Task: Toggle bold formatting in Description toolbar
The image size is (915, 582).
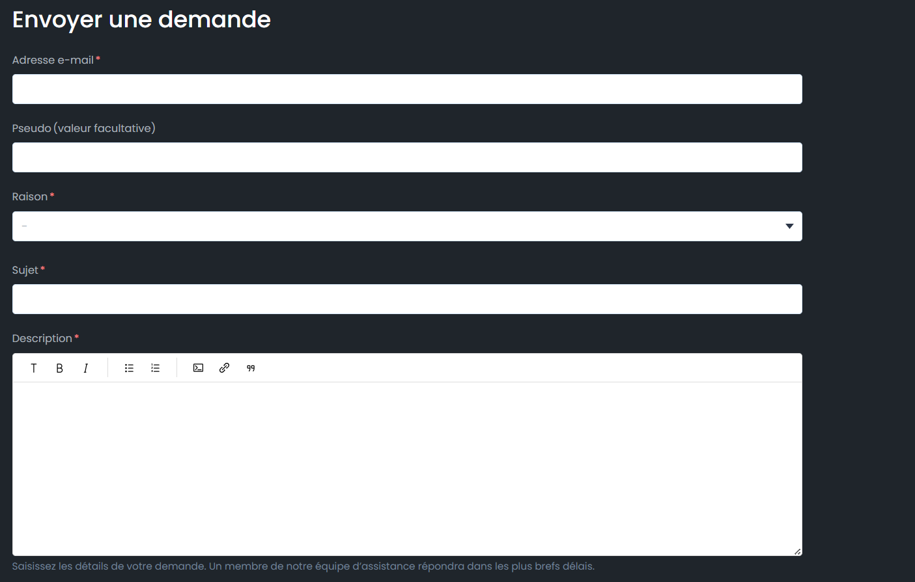Action: (x=59, y=368)
